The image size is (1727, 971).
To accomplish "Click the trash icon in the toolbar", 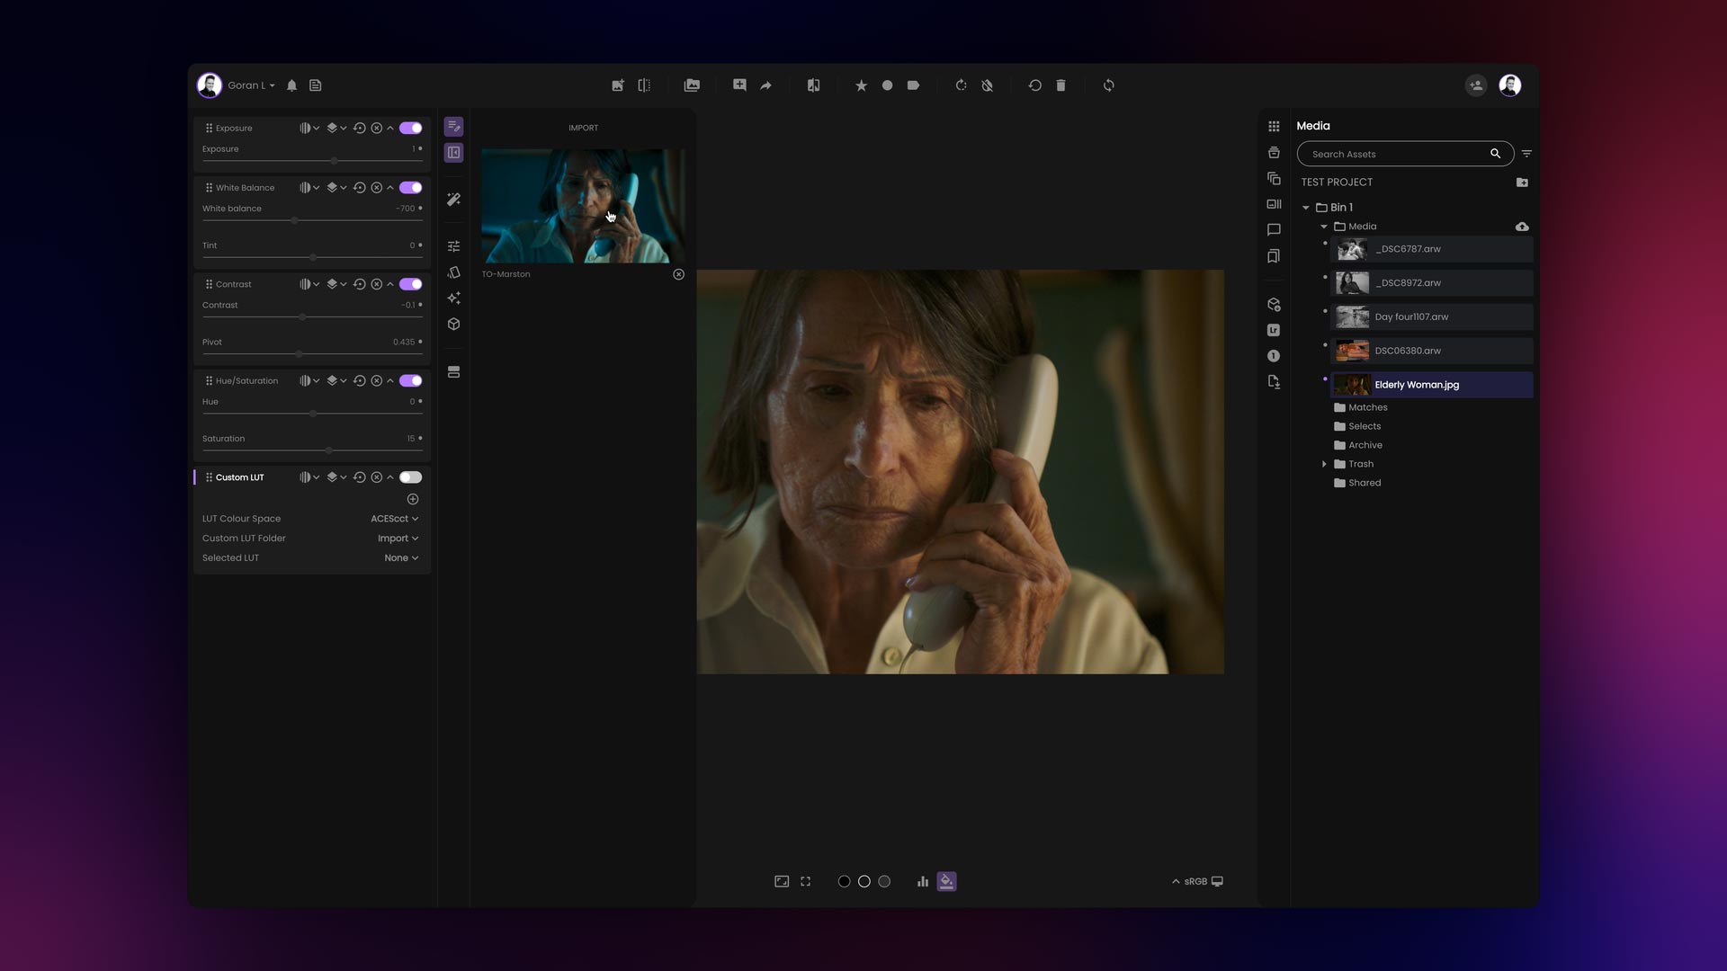I will coord(1060,85).
